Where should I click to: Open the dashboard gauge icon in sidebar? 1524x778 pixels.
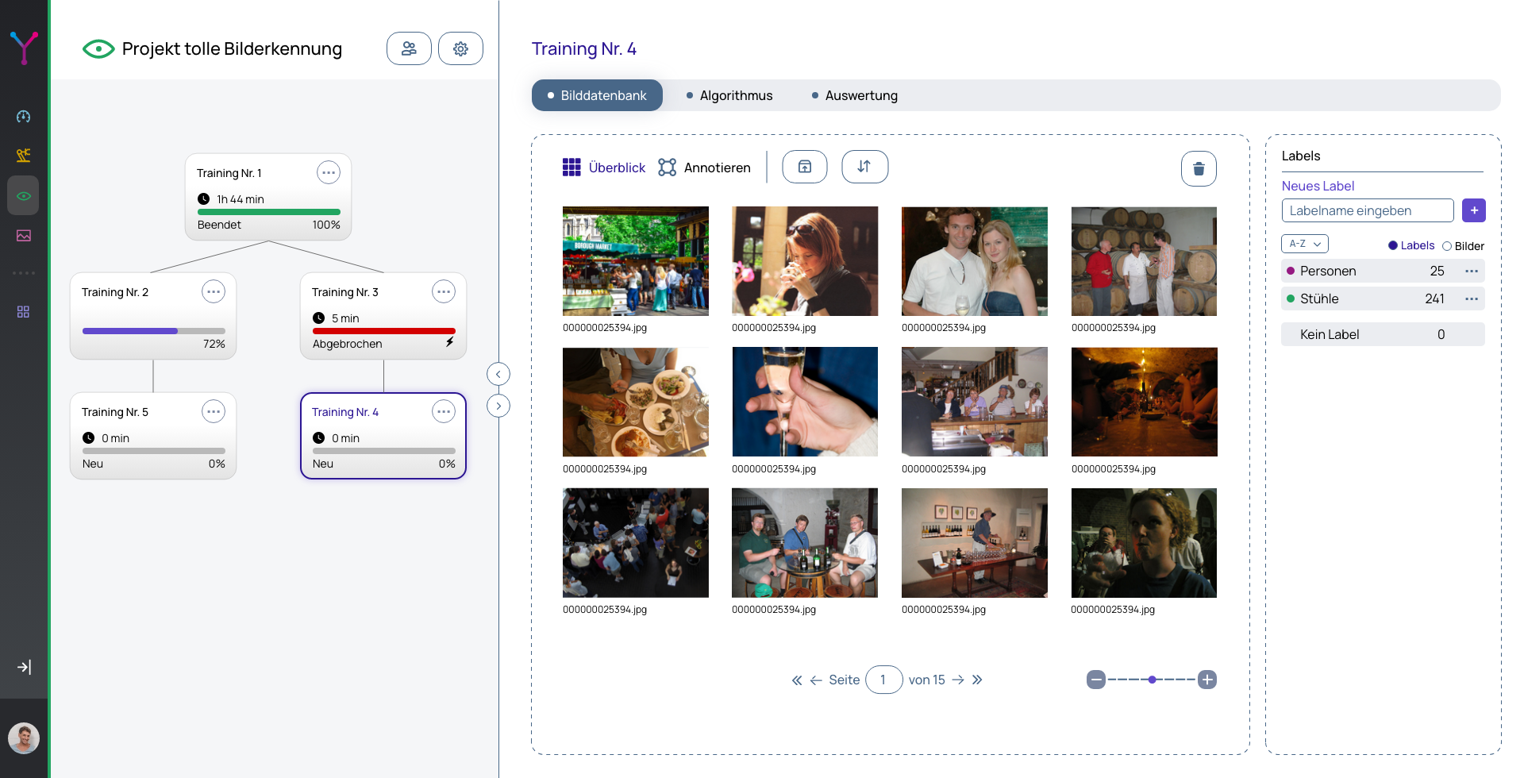point(24,117)
